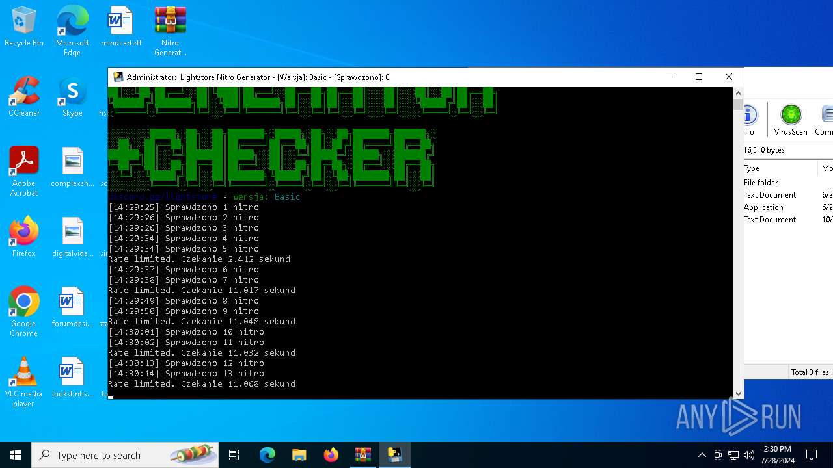Open the complexsh... image file
Image resolution: width=833 pixels, height=468 pixels.
72,167
